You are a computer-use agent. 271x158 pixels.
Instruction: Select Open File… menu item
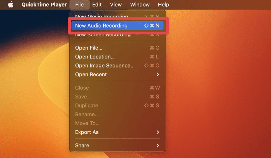pyautogui.click(x=118, y=48)
